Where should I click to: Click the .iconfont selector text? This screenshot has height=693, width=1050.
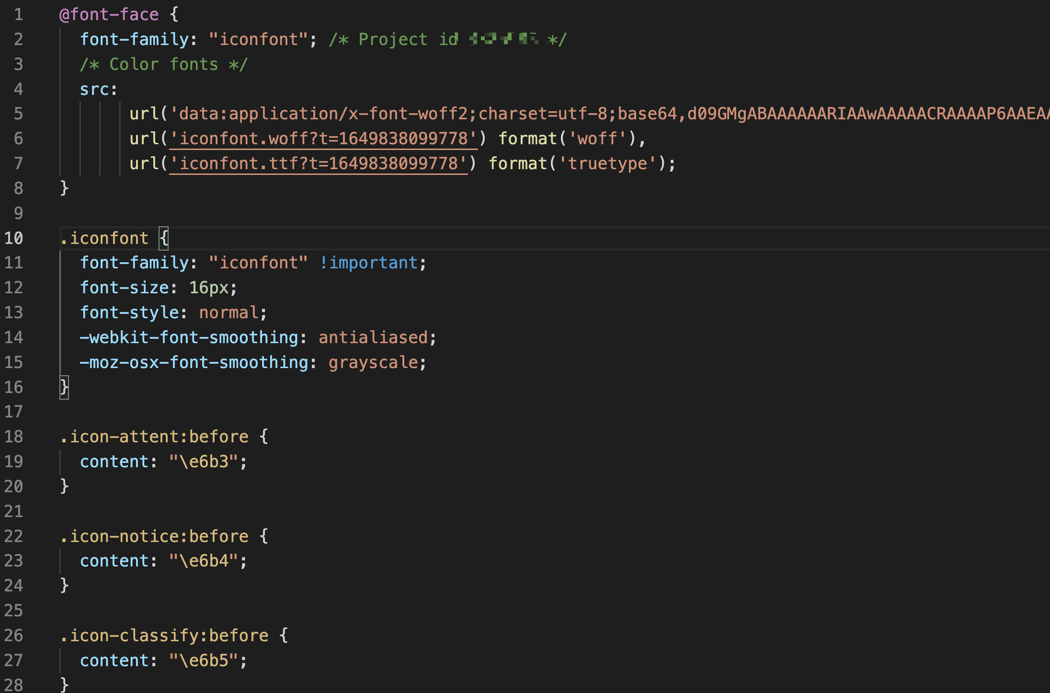[x=104, y=238]
